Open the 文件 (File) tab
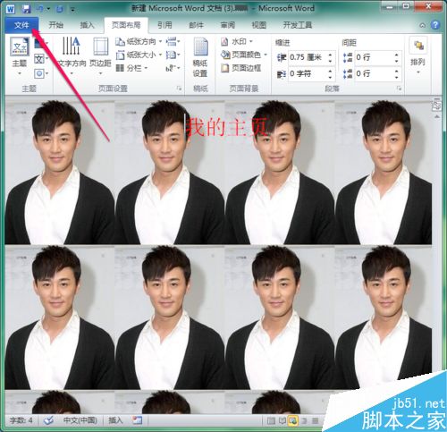The image size is (447, 432). 21,25
